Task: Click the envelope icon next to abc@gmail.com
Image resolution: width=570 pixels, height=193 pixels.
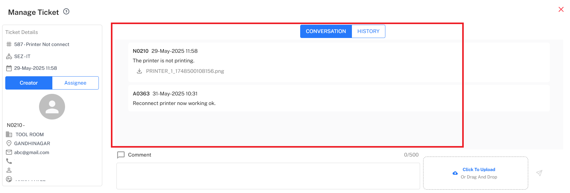Action: point(9,152)
